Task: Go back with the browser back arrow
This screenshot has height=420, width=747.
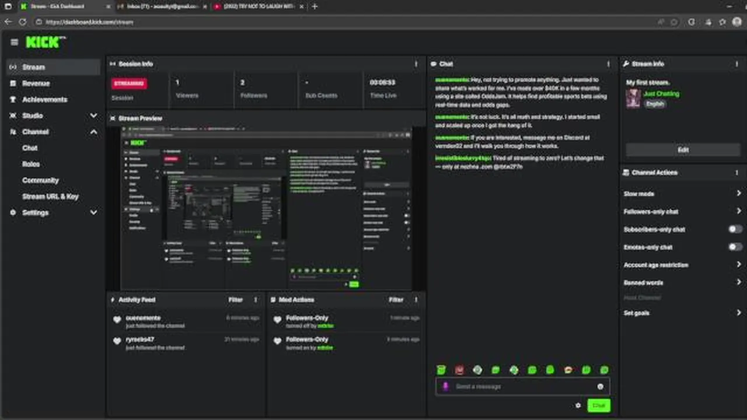Action: 8,22
